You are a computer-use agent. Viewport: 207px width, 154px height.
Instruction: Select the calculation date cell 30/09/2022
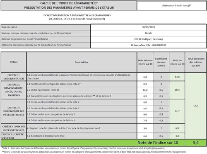[x=148, y=27]
